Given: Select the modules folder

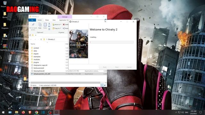Looking at the screenshot, I should (x=37, y=59).
